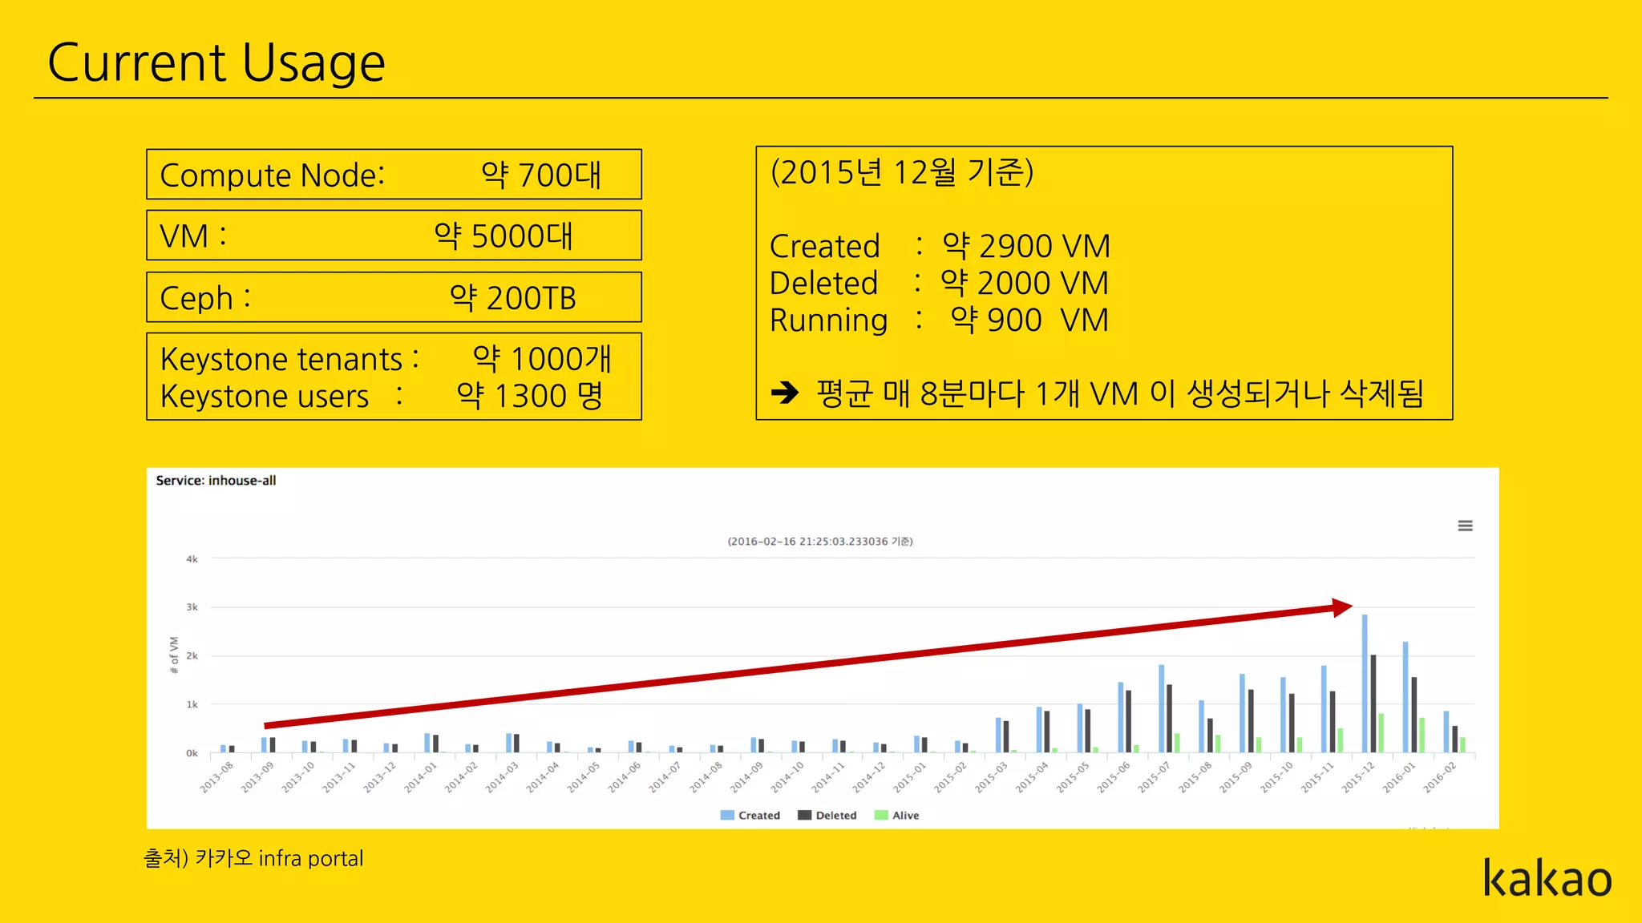Click the '출처) 카카오 infra portal' source note
The image size is (1642, 923).
point(253,858)
